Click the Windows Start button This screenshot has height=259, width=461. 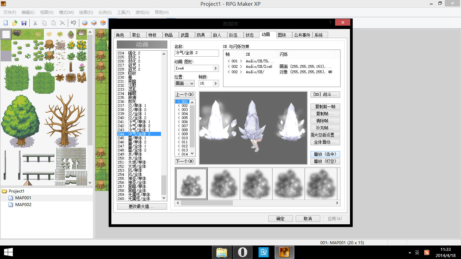click(8, 252)
